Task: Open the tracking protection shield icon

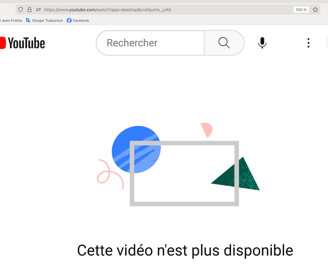Action: coord(21,9)
